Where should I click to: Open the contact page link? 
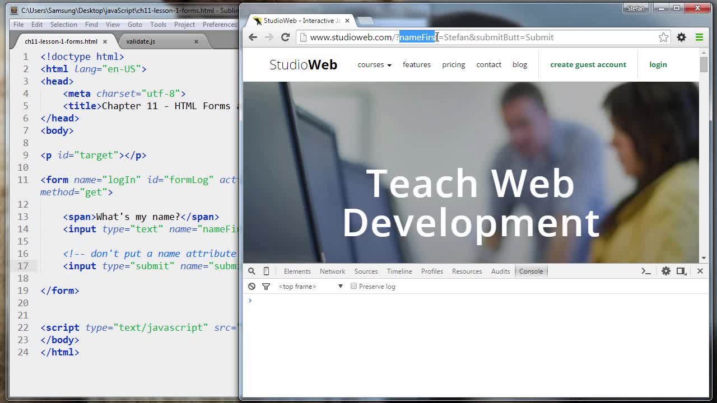pyautogui.click(x=488, y=64)
